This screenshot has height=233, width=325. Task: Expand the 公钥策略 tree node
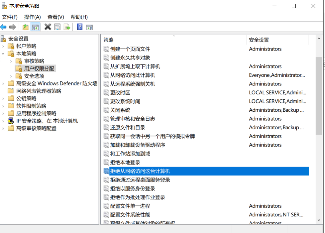(3, 98)
